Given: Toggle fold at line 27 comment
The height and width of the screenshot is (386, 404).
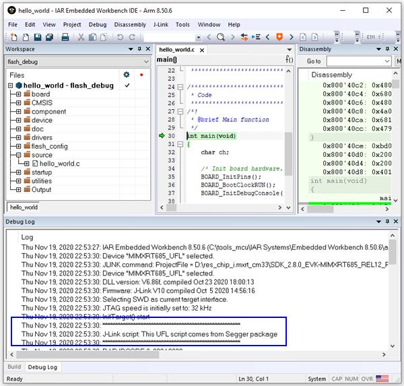Looking at the screenshot, I should tap(180, 111).
